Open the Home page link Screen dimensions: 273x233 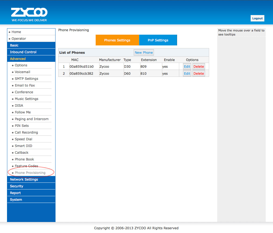pos(16,32)
